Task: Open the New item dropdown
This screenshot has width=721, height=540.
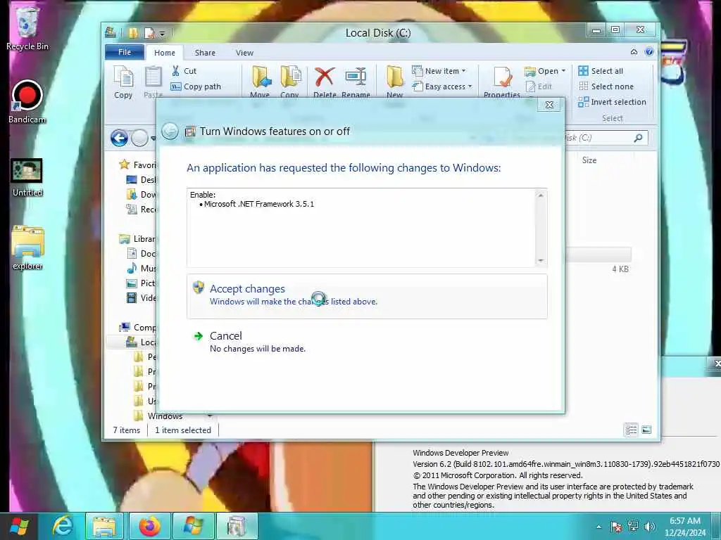Action: coord(439,71)
